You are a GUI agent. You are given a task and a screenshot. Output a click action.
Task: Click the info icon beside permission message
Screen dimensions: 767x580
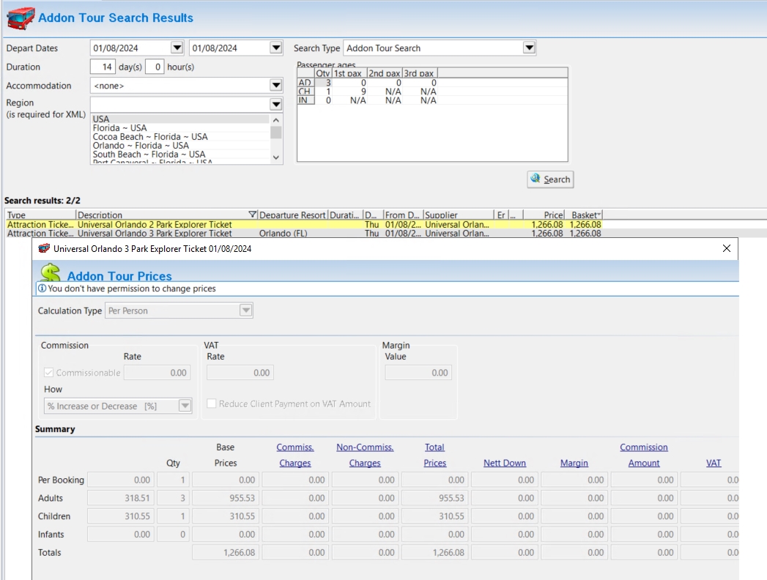pyautogui.click(x=42, y=289)
